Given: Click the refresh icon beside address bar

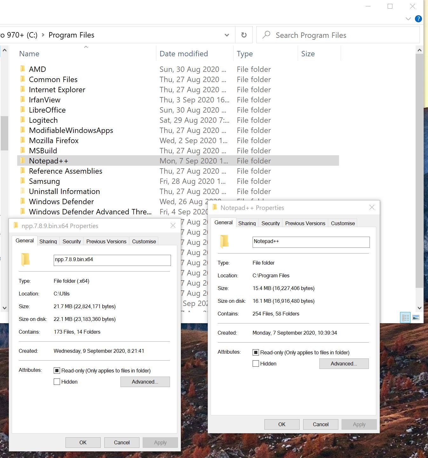Looking at the screenshot, I should [244, 35].
